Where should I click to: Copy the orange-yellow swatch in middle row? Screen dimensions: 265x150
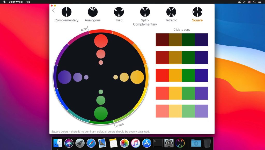click(175, 75)
